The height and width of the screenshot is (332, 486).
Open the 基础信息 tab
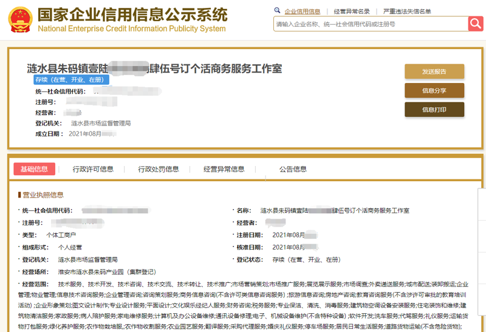[x=35, y=169]
